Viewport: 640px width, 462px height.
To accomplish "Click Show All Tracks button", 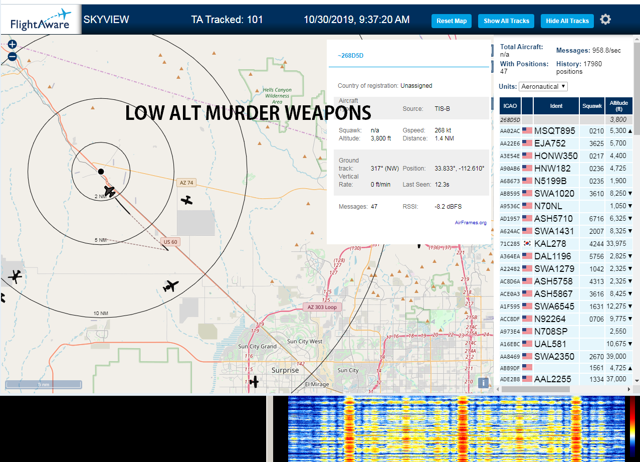I will coord(506,21).
